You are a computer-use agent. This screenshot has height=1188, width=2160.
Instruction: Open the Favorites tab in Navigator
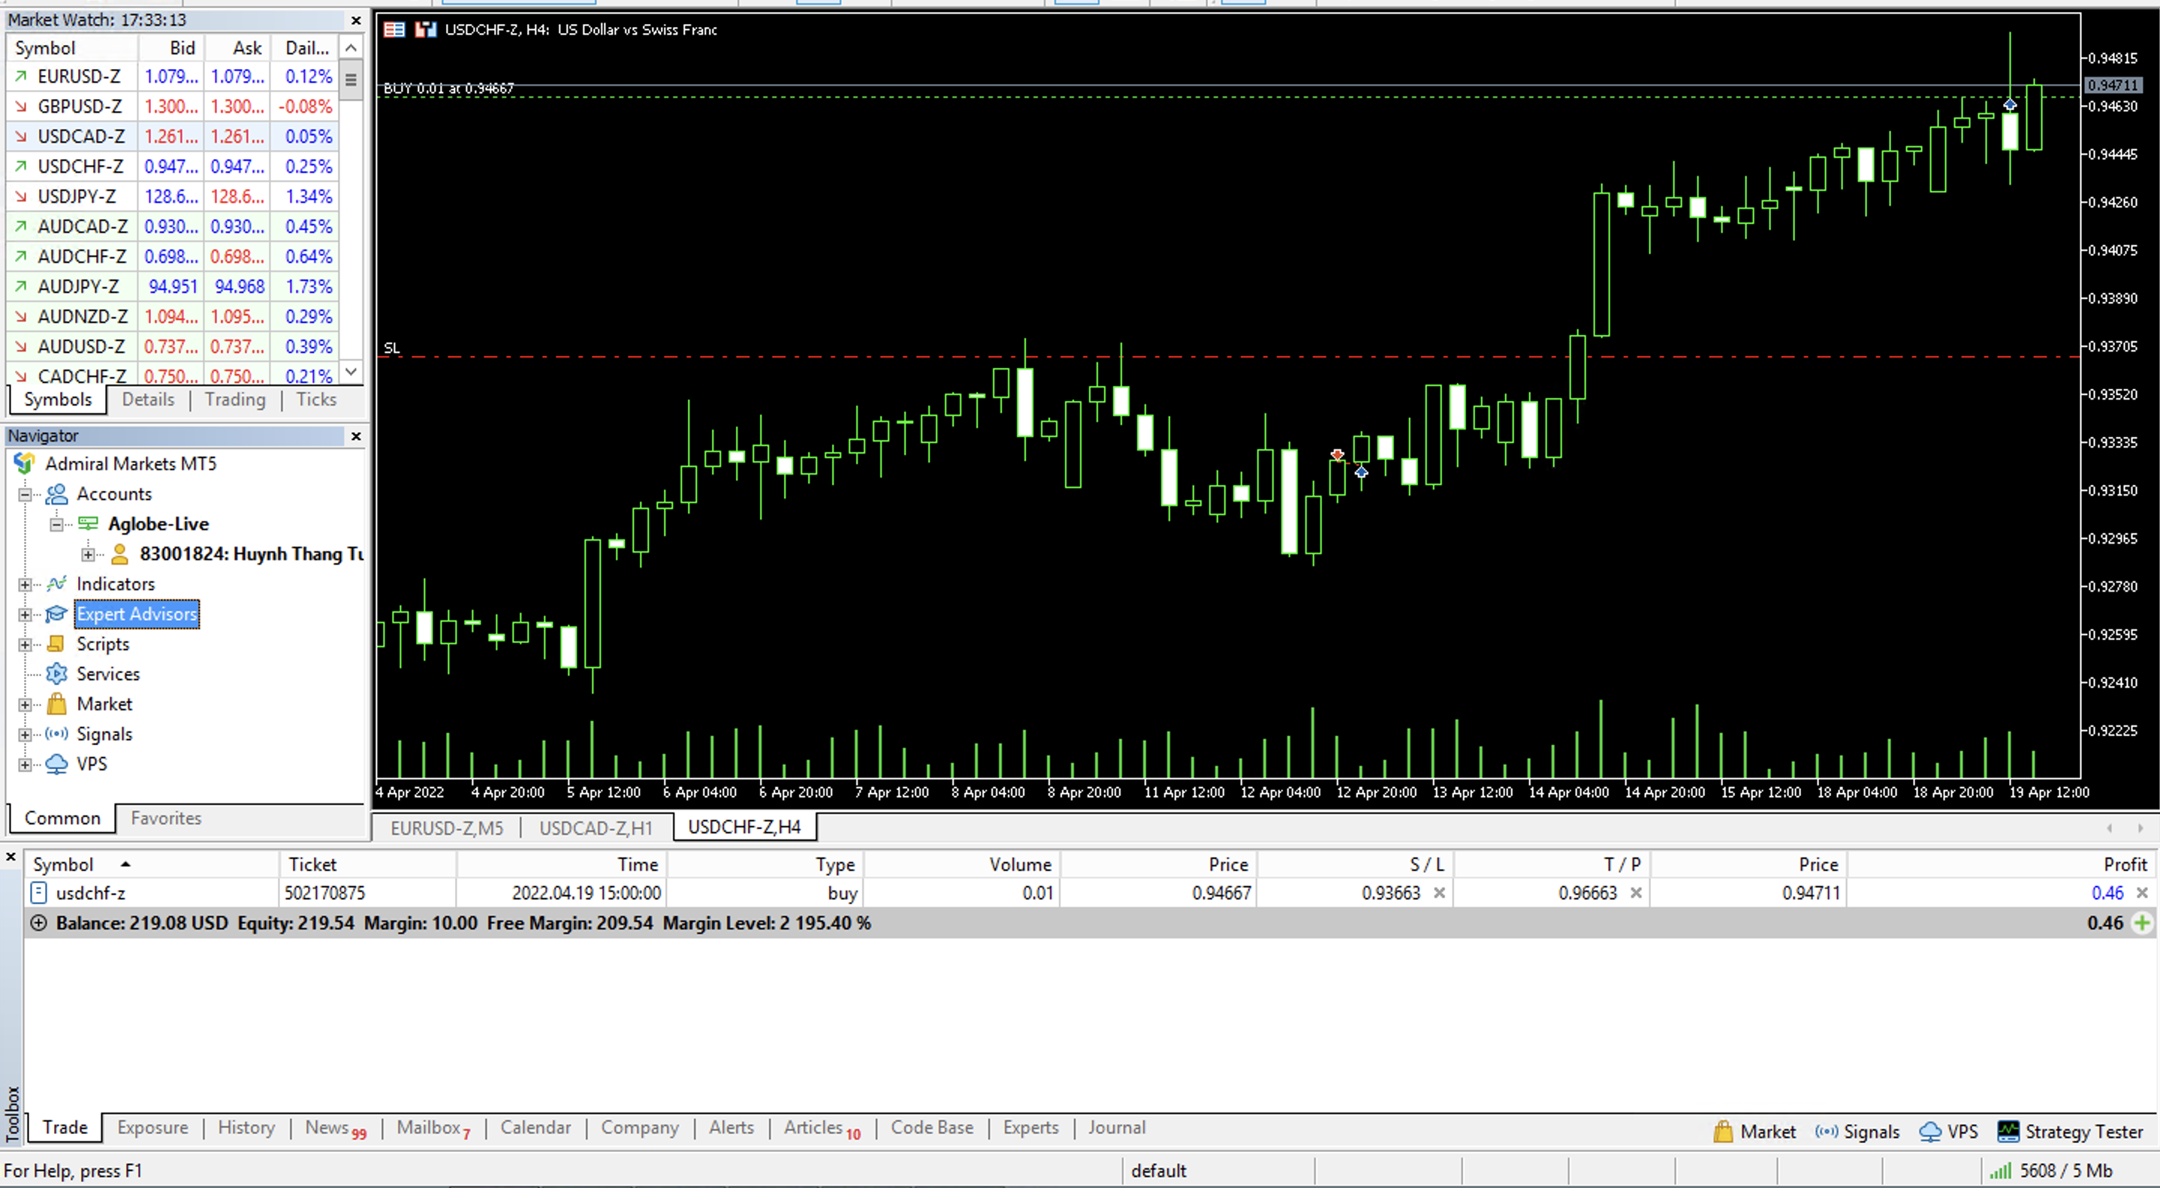pos(166,818)
